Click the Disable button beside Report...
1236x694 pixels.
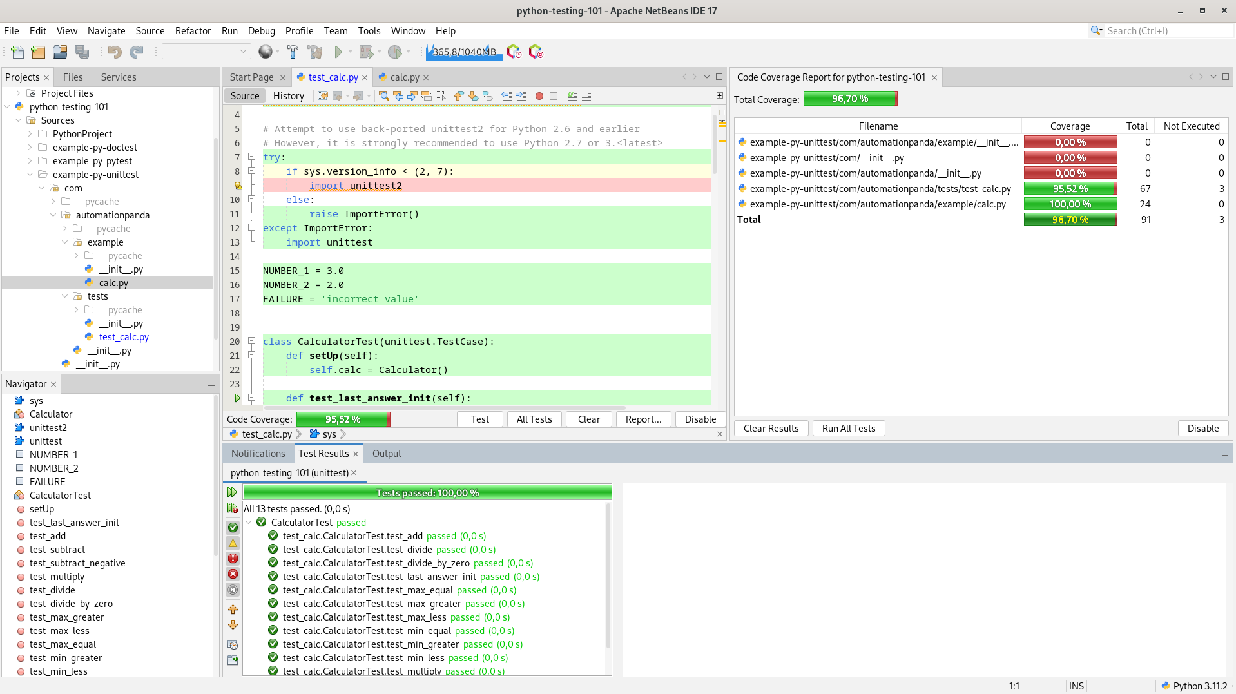coord(700,419)
